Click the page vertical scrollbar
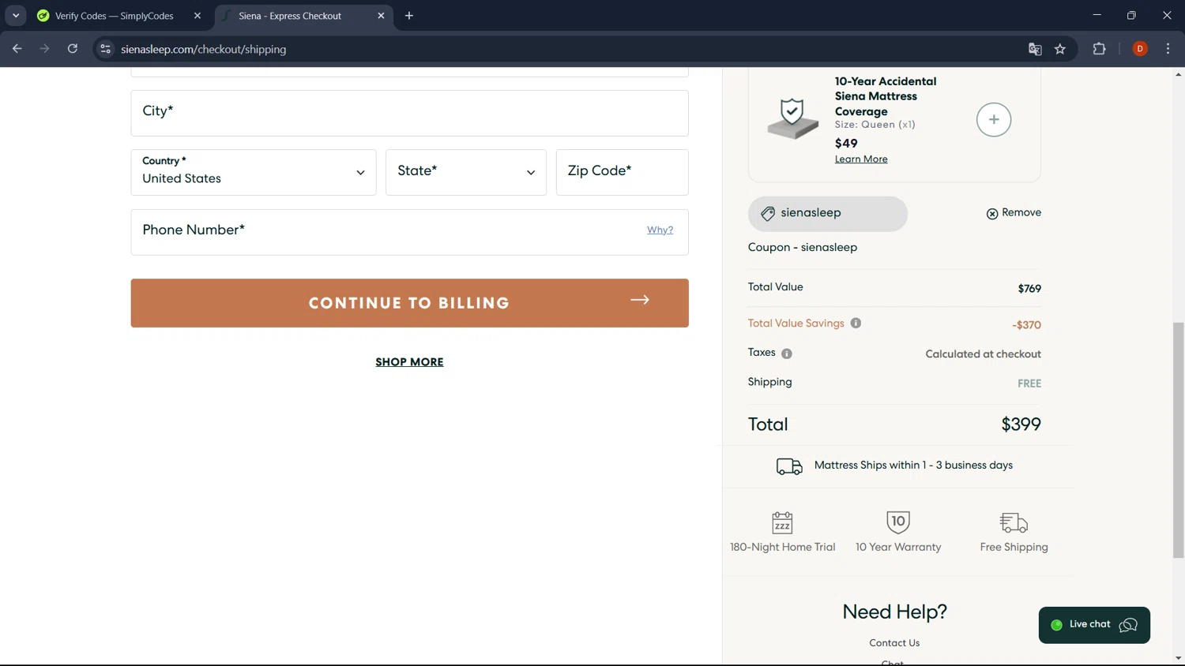Image resolution: width=1185 pixels, height=666 pixels. click(1178, 440)
